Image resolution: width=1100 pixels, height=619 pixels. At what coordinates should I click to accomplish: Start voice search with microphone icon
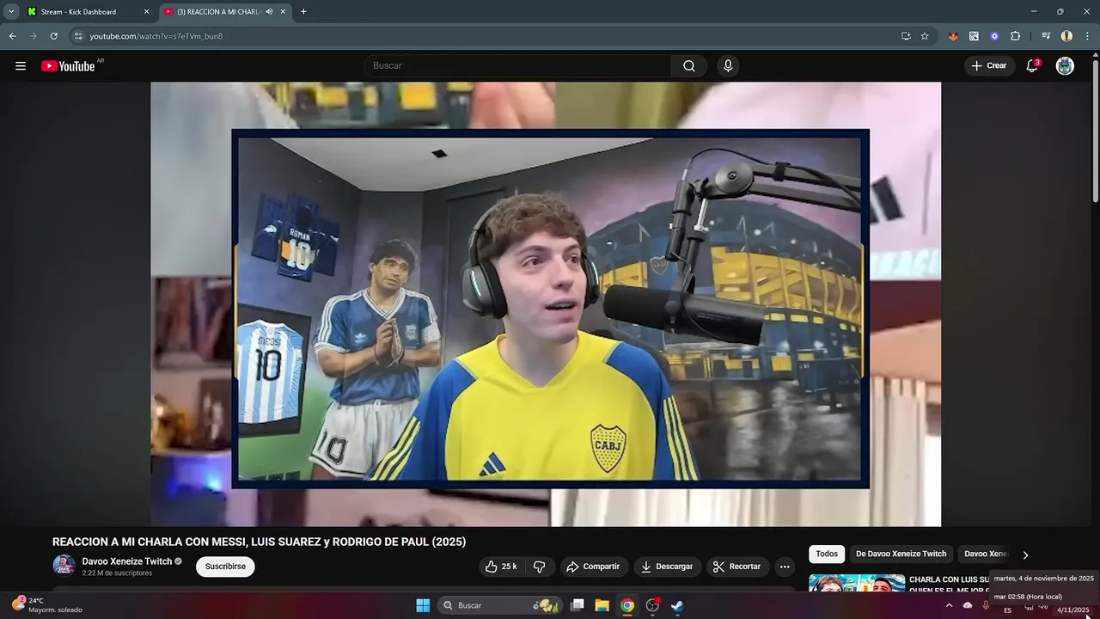728,66
